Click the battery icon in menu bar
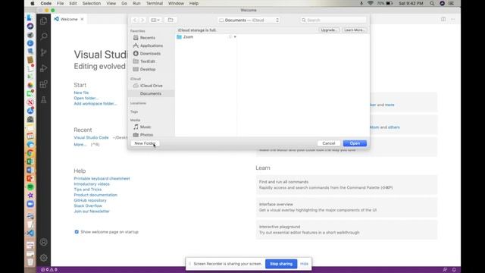The image size is (485, 273). [x=390, y=3]
